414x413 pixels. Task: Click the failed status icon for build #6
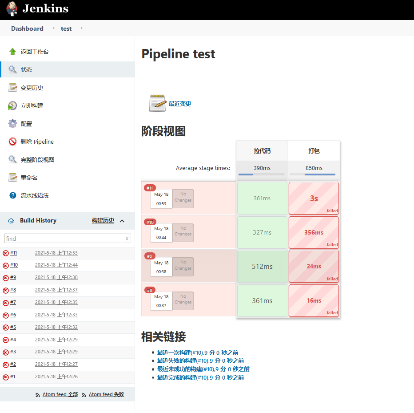point(5,315)
